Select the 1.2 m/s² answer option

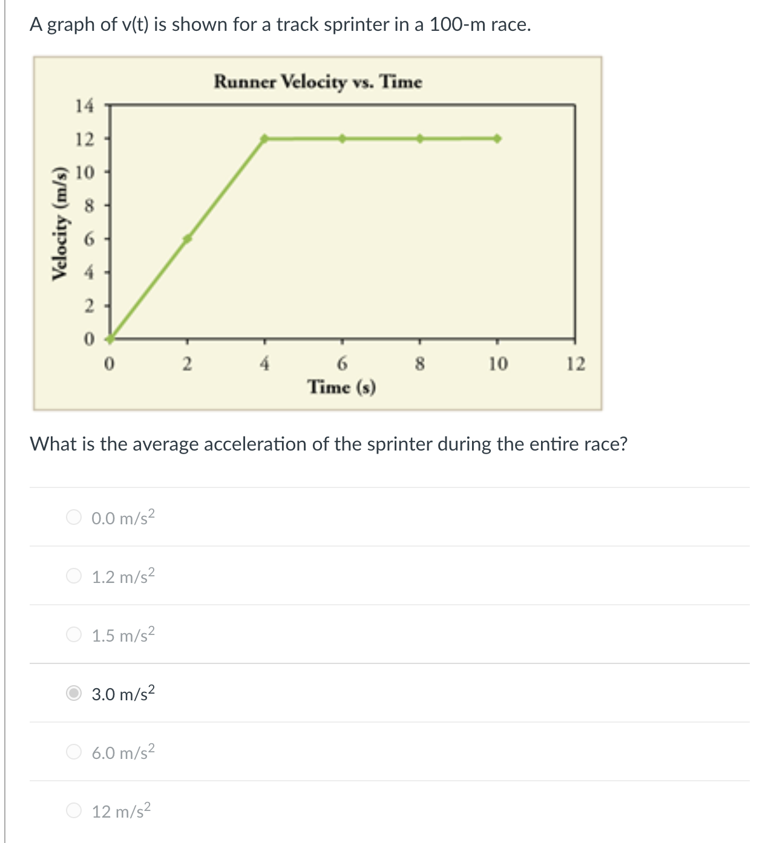[x=74, y=576]
